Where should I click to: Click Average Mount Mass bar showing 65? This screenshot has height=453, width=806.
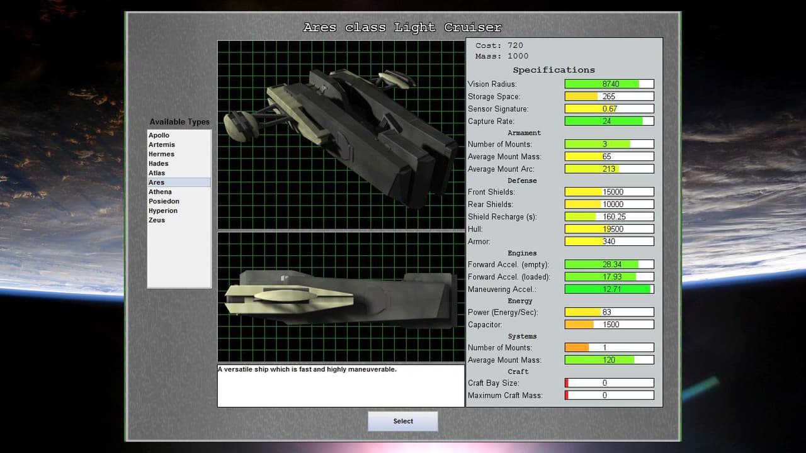pos(610,157)
